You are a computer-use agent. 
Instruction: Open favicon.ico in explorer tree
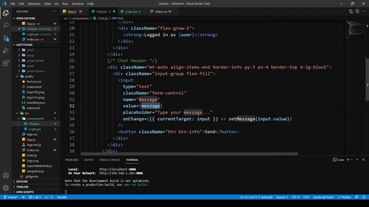34,82
